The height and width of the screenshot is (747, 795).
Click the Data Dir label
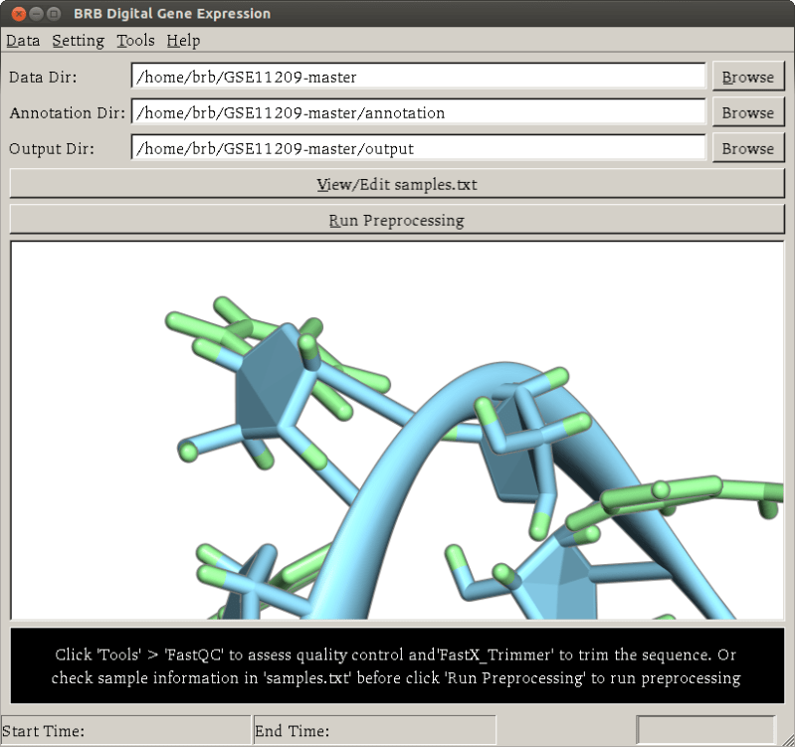click(43, 77)
